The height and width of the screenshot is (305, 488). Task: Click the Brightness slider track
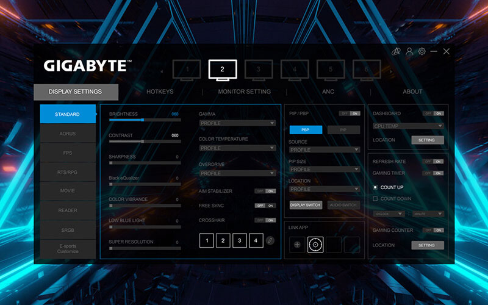[x=144, y=120]
